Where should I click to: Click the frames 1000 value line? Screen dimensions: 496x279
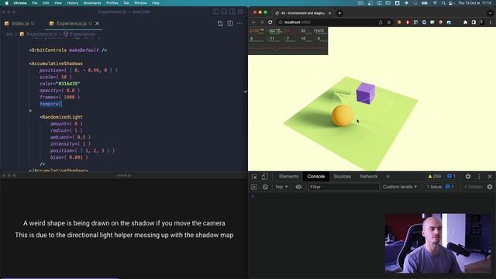[x=60, y=97]
